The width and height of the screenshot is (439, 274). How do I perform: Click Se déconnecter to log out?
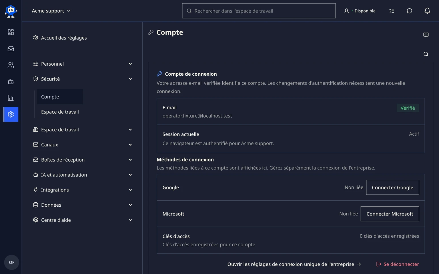pos(398,264)
